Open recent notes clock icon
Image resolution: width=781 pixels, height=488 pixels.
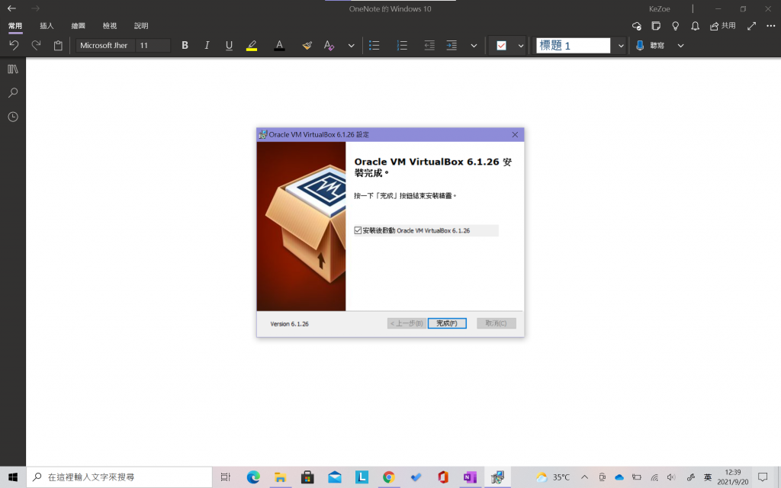13,117
